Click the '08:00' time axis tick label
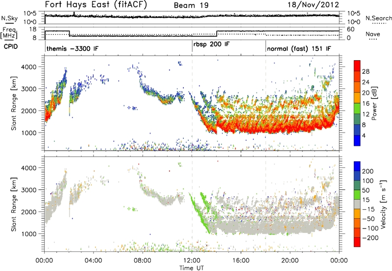Image resolution: width=392 pixels, height=271 pixels. coord(143,260)
